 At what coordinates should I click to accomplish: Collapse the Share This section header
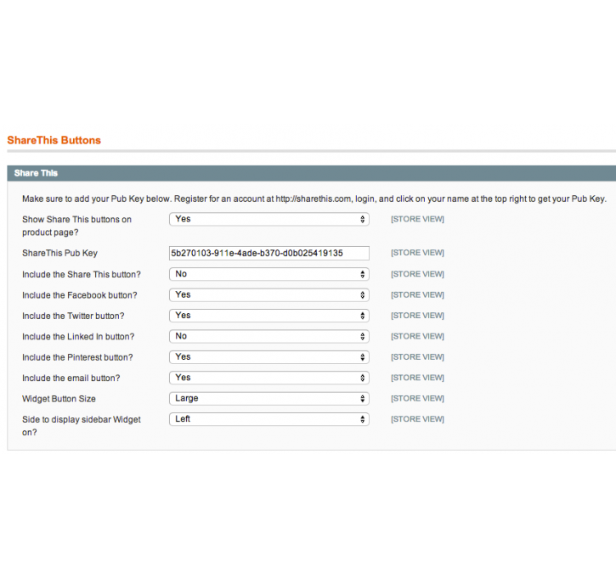(312, 173)
